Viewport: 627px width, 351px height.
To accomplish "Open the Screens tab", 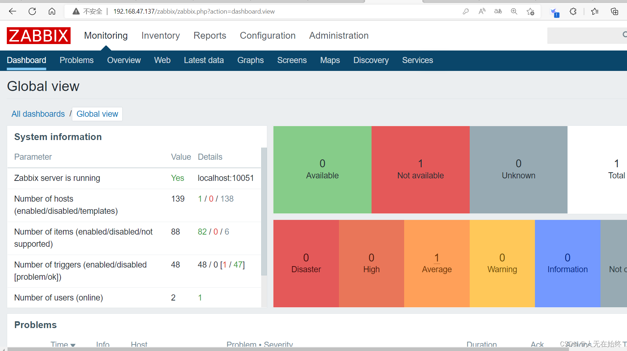I will 292,60.
